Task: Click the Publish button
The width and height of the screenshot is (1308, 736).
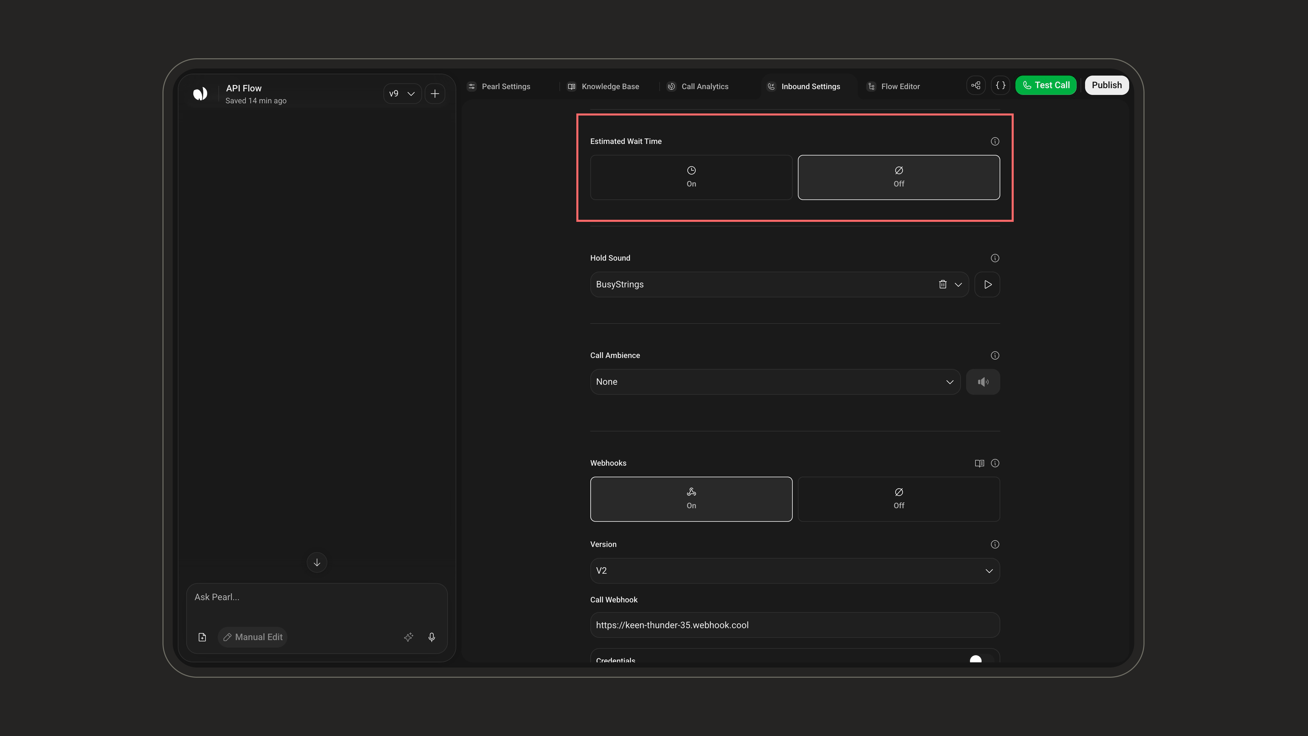Action: [x=1106, y=85]
